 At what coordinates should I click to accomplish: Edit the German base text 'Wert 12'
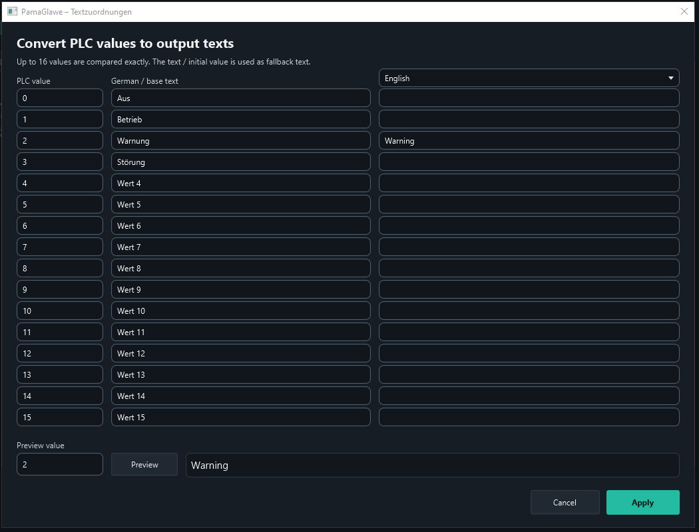click(241, 353)
